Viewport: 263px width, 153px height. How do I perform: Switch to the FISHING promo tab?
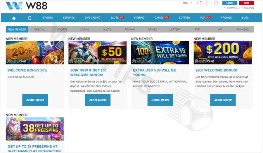[x=130, y=29]
